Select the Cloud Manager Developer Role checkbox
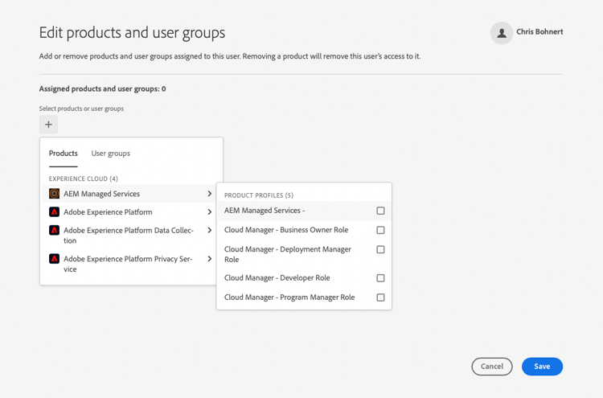 tap(381, 278)
